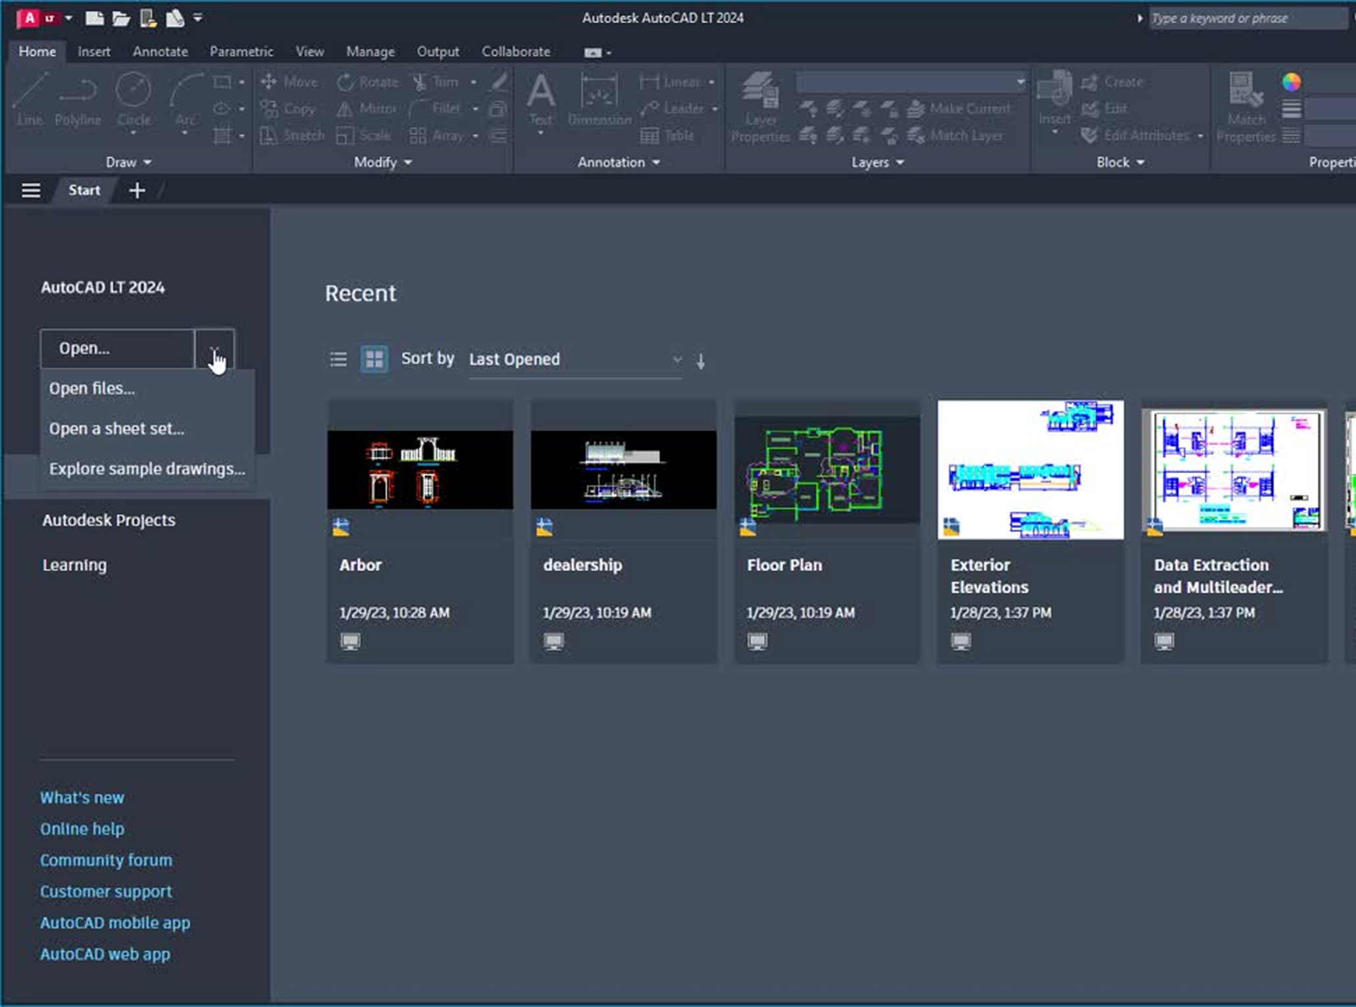Open Quick Access Toolbar customize dropdown
Viewport: 1356px width, 1007px height.
[x=197, y=18]
